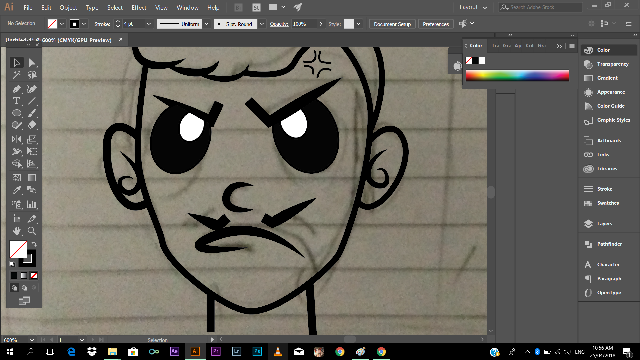The width and height of the screenshot is (640, 360).
Task: Expand the Layout workspace switcher
Action: click(x=473, y=7)
